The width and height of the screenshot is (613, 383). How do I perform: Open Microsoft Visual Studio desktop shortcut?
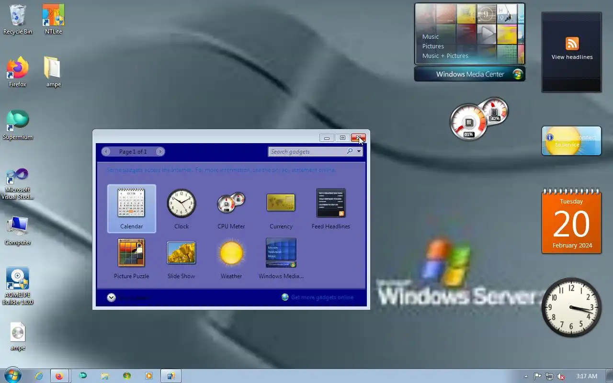click(x=18, y=183)
